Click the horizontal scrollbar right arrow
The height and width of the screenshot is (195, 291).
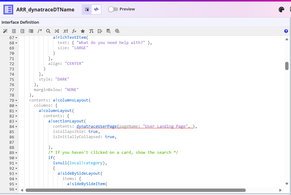click(x=280, y=190)
